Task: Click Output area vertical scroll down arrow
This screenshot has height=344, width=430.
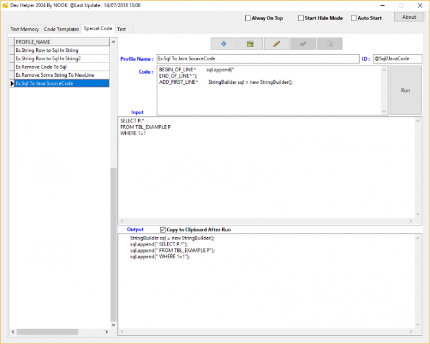Action: 418,325
